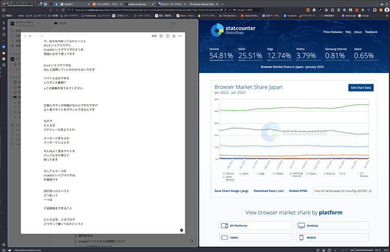Toggle Android series in chart legend
The width and height of the screenshot is (390, 252).
(329, 173)
